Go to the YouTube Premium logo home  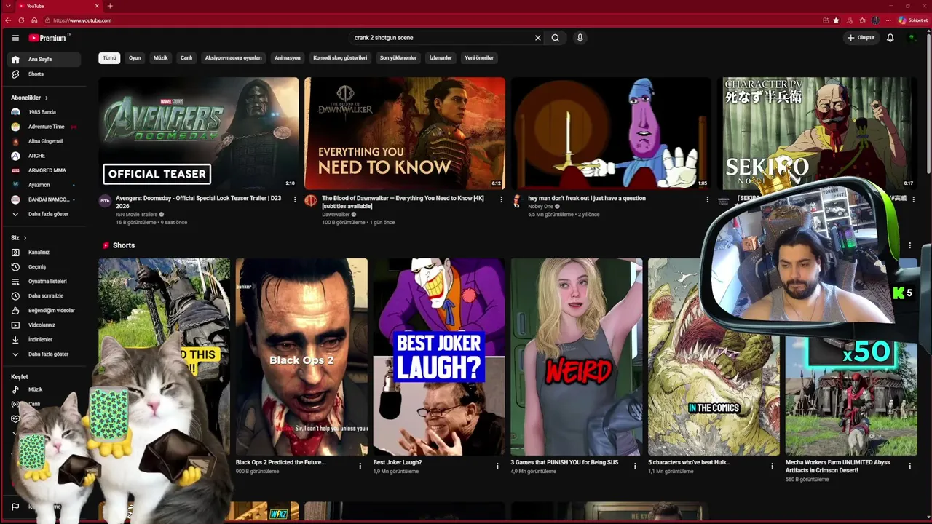pyautogui.click(x=49, y=38)
